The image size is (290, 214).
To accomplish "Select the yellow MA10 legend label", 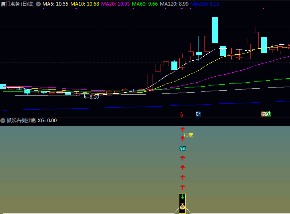I will click(x=85, y=4).
